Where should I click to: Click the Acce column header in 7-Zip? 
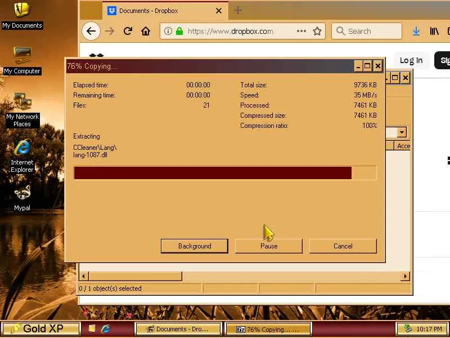coord(403,146)
